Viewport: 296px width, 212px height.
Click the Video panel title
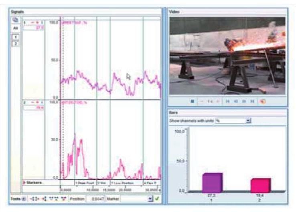point(174,12)
